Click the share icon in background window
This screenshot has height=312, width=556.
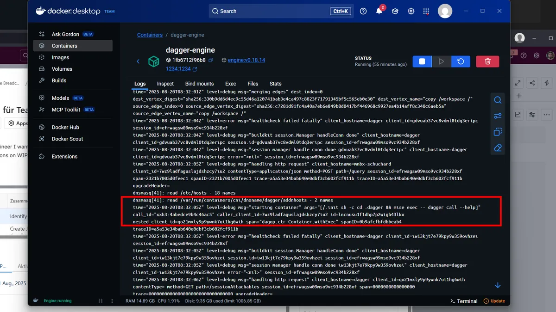pos(532,83)
